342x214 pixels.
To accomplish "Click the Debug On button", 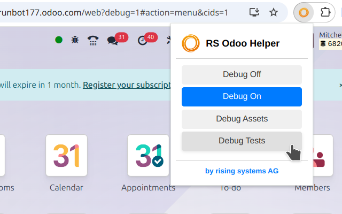I will [242, 97].
